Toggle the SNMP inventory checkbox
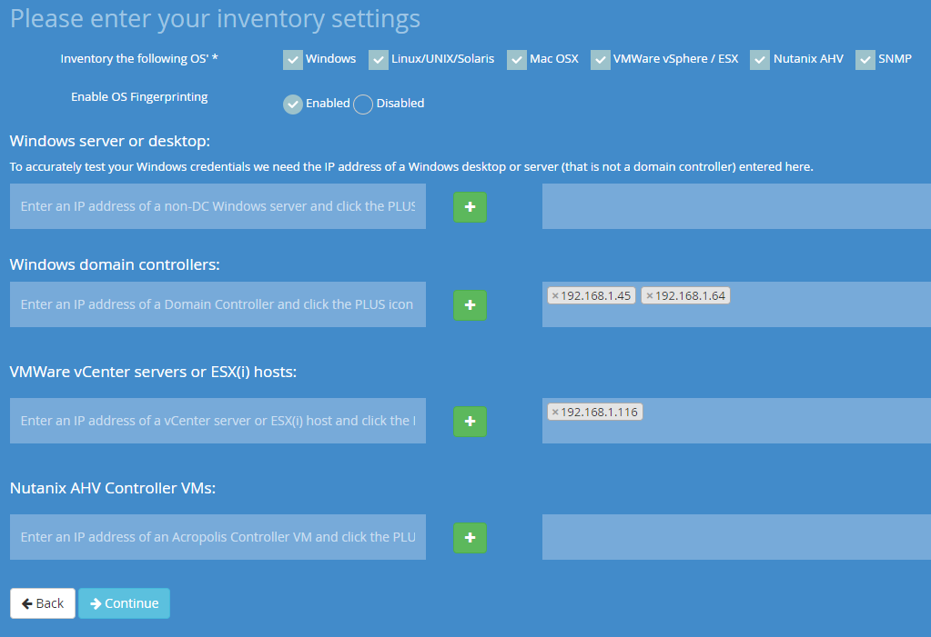931x637 pixels. [x=864, y=59]
